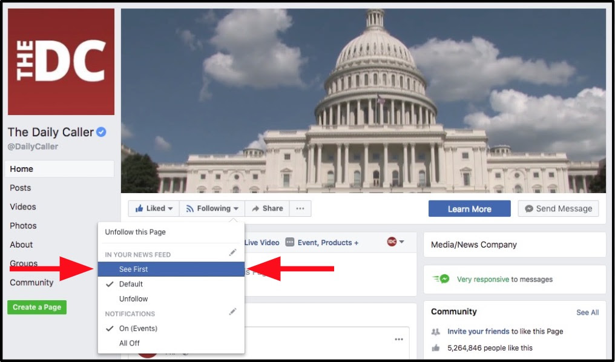Edit News Feed preferences pencil icon
Image resolution: width=615 pixels, height=362 pixels.
tap(233, 252)
